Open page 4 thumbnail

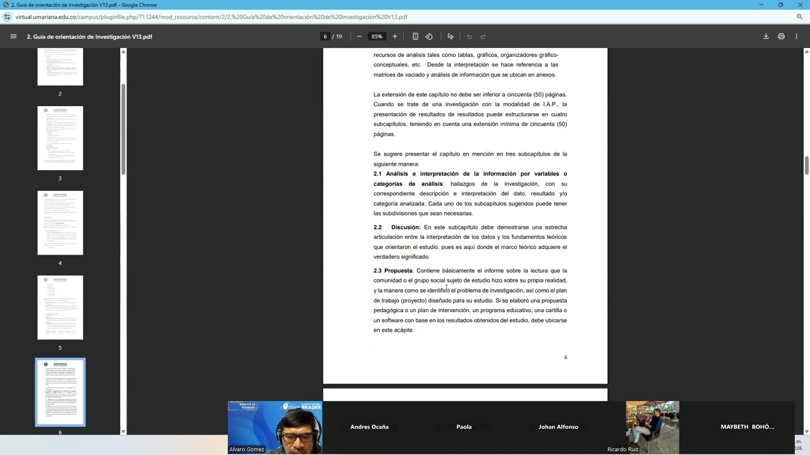[60, 222]
